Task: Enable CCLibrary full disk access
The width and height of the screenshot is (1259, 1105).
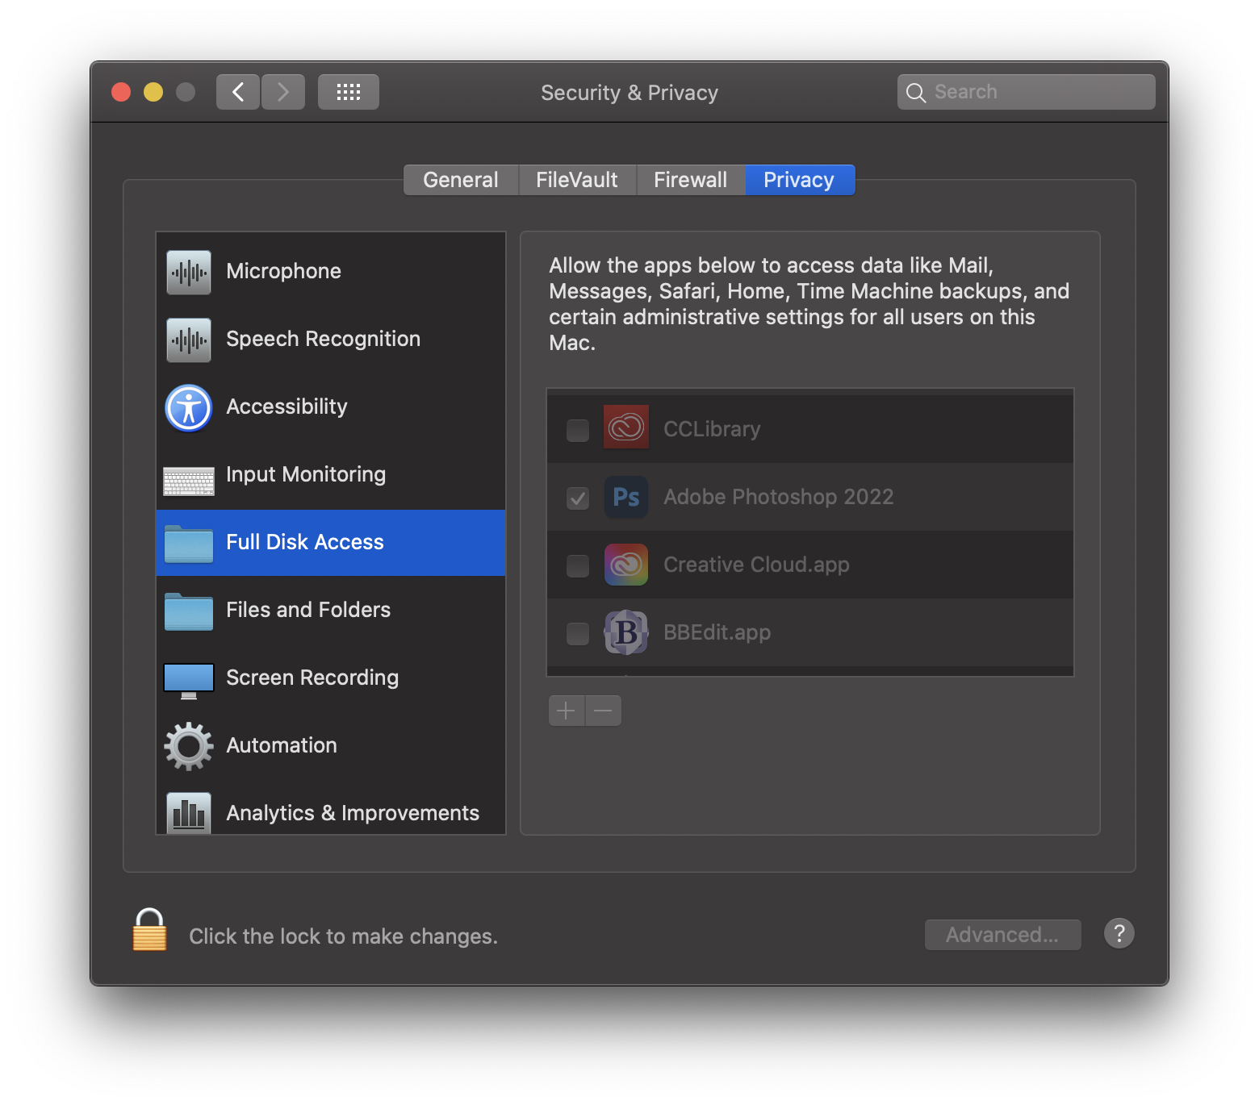Action: coord(576,431)
